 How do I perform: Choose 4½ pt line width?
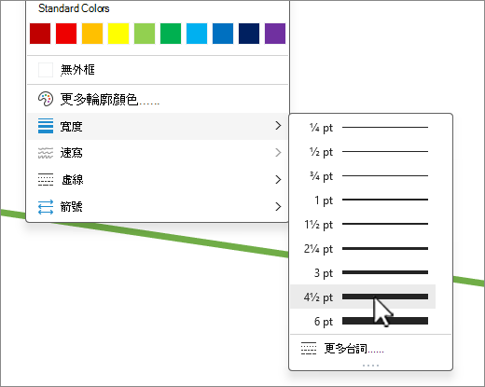pyautogui.click(x=363, y=297)
